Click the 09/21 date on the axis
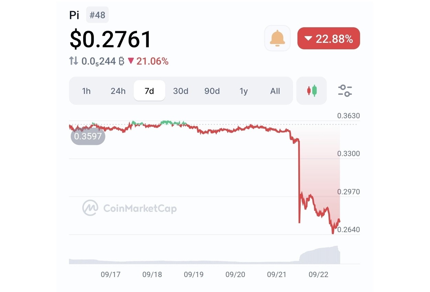Viewport: 430px width, 292px height. pyautogui.click(x=277, y=274)
